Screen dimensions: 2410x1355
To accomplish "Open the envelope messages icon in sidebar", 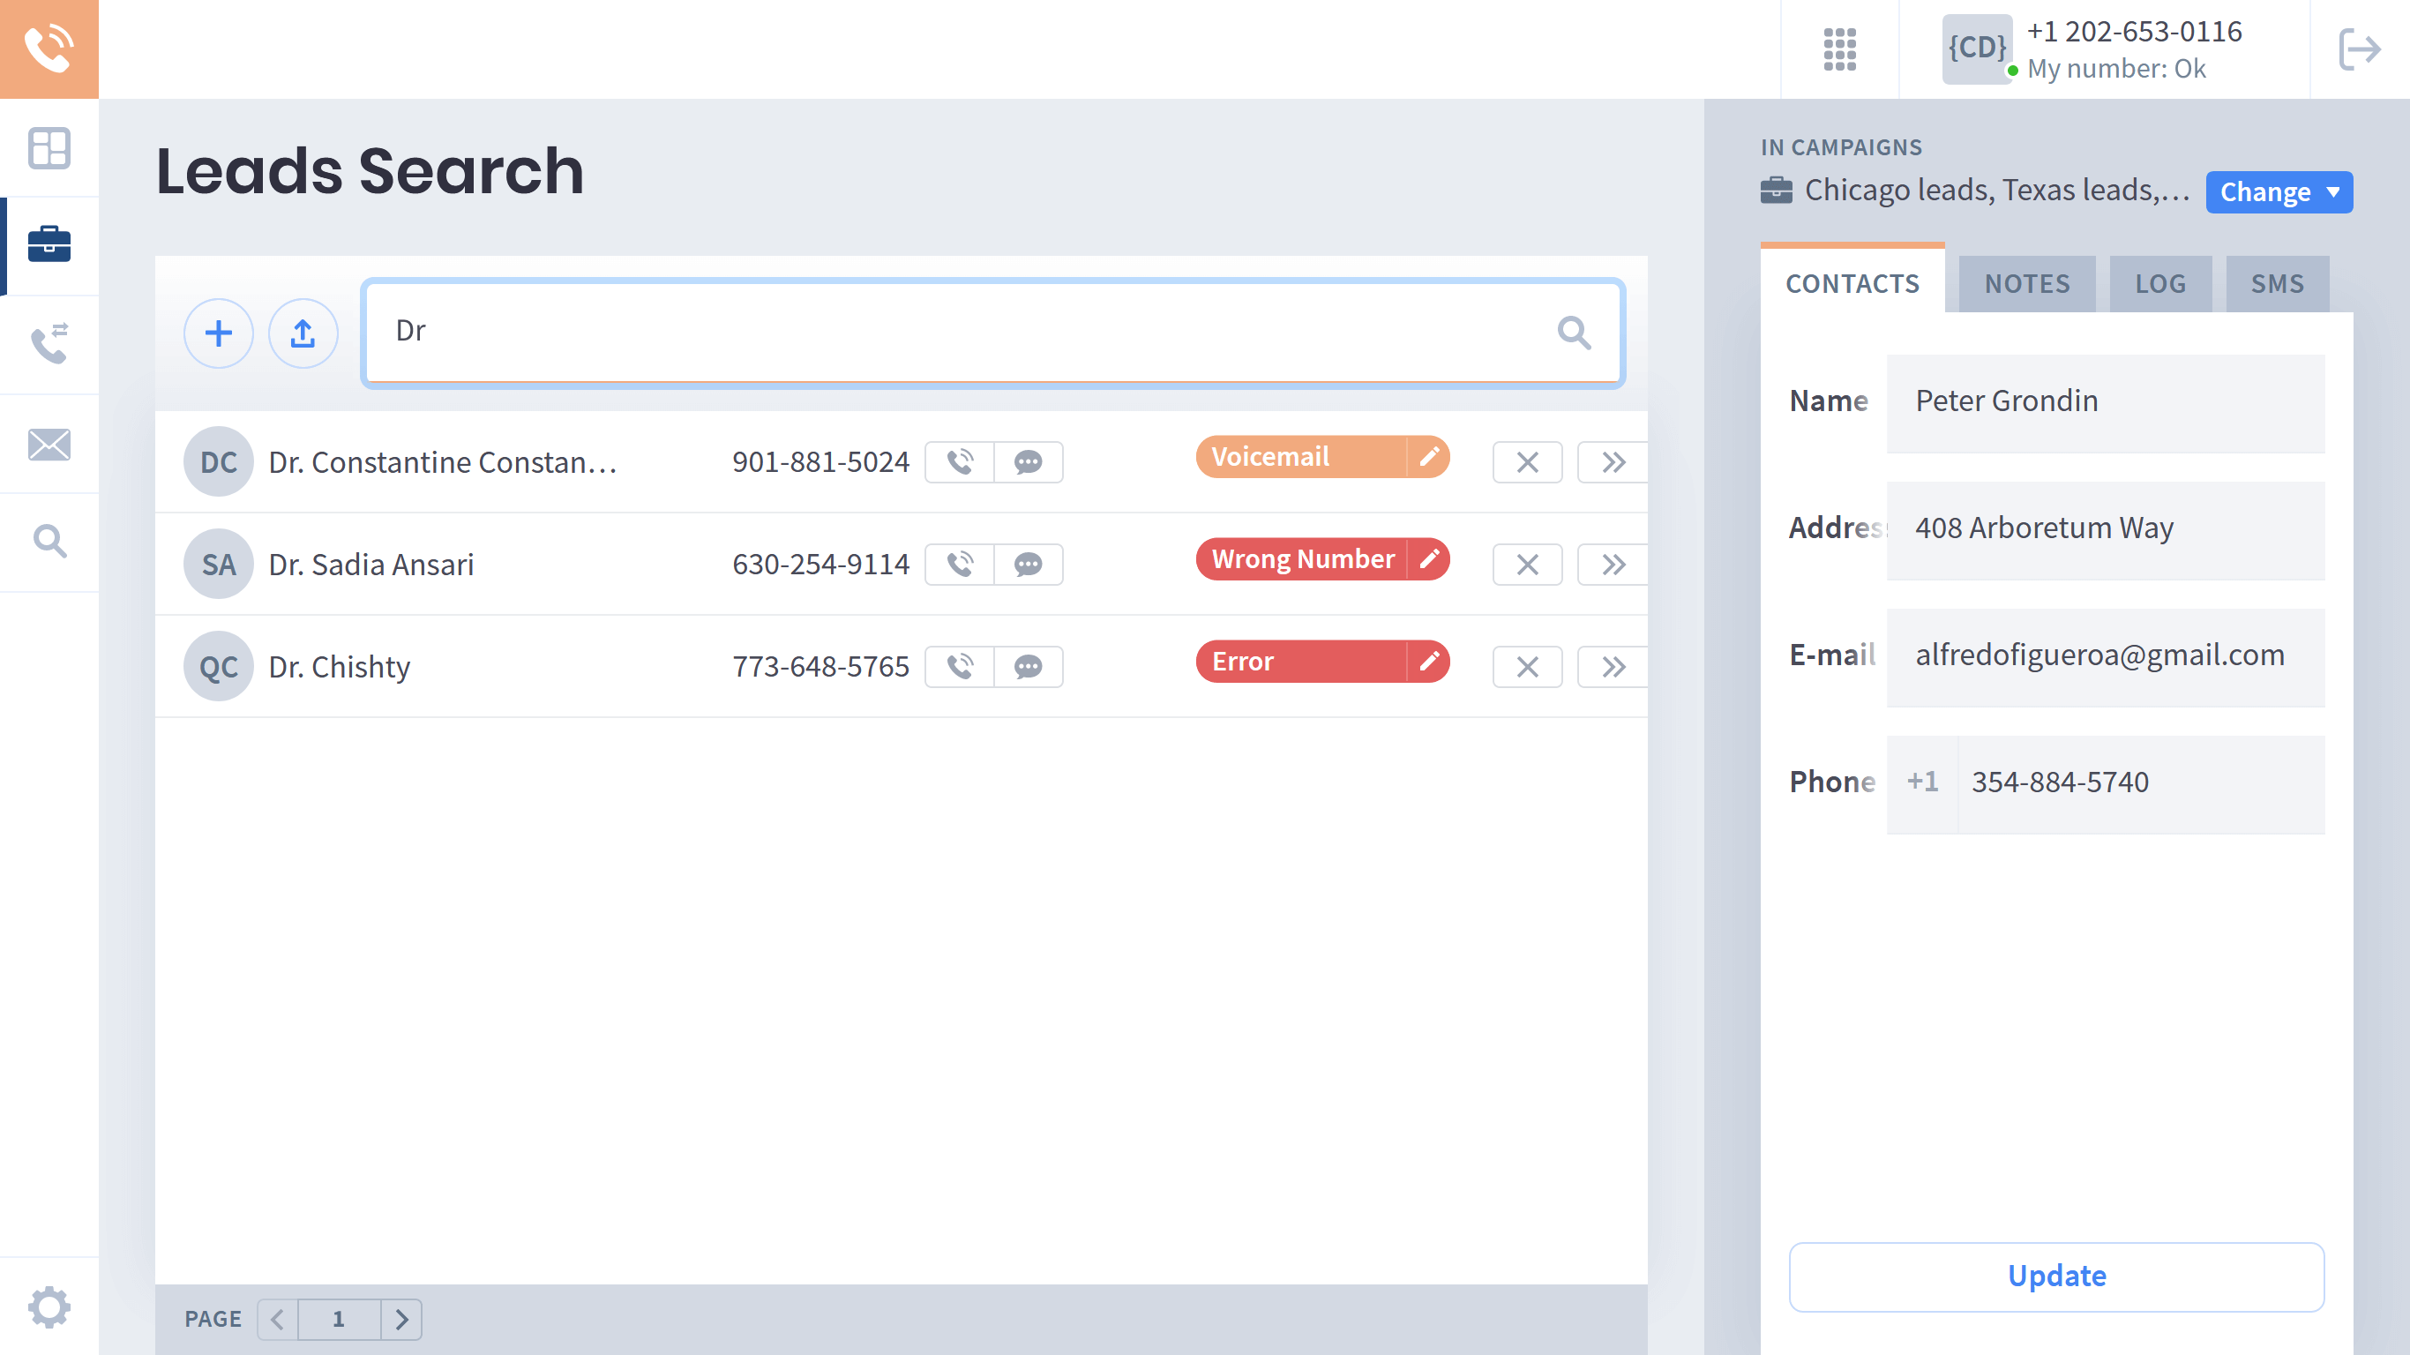I will [49, 444].
